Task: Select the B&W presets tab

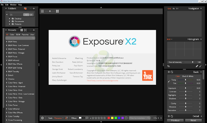Action: 18,35
